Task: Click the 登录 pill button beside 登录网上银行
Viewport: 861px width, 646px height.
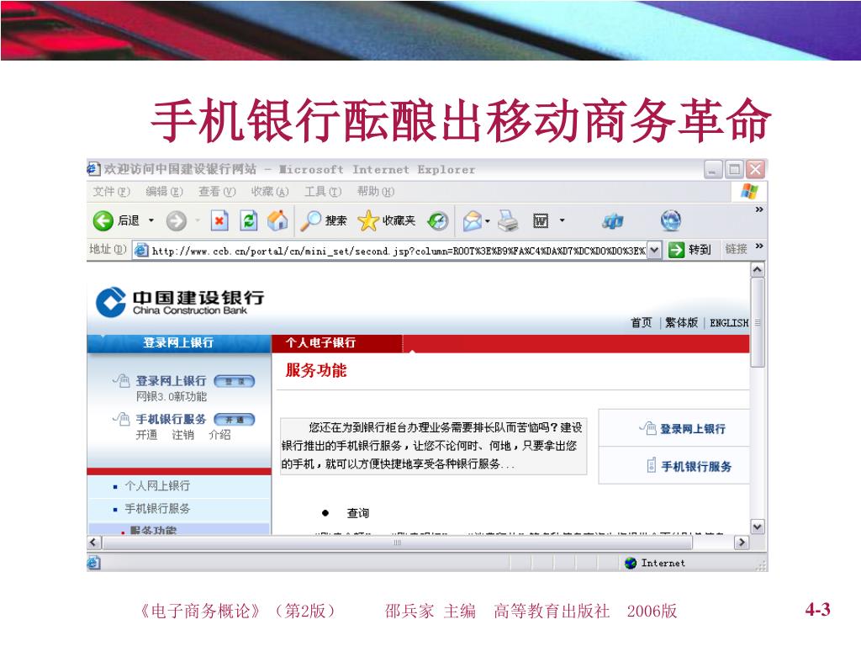Action: 235,381
